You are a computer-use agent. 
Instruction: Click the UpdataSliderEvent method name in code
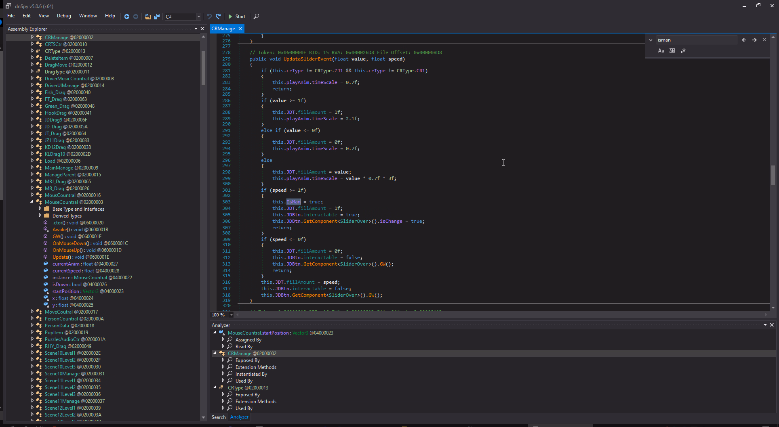pos(307,59)
